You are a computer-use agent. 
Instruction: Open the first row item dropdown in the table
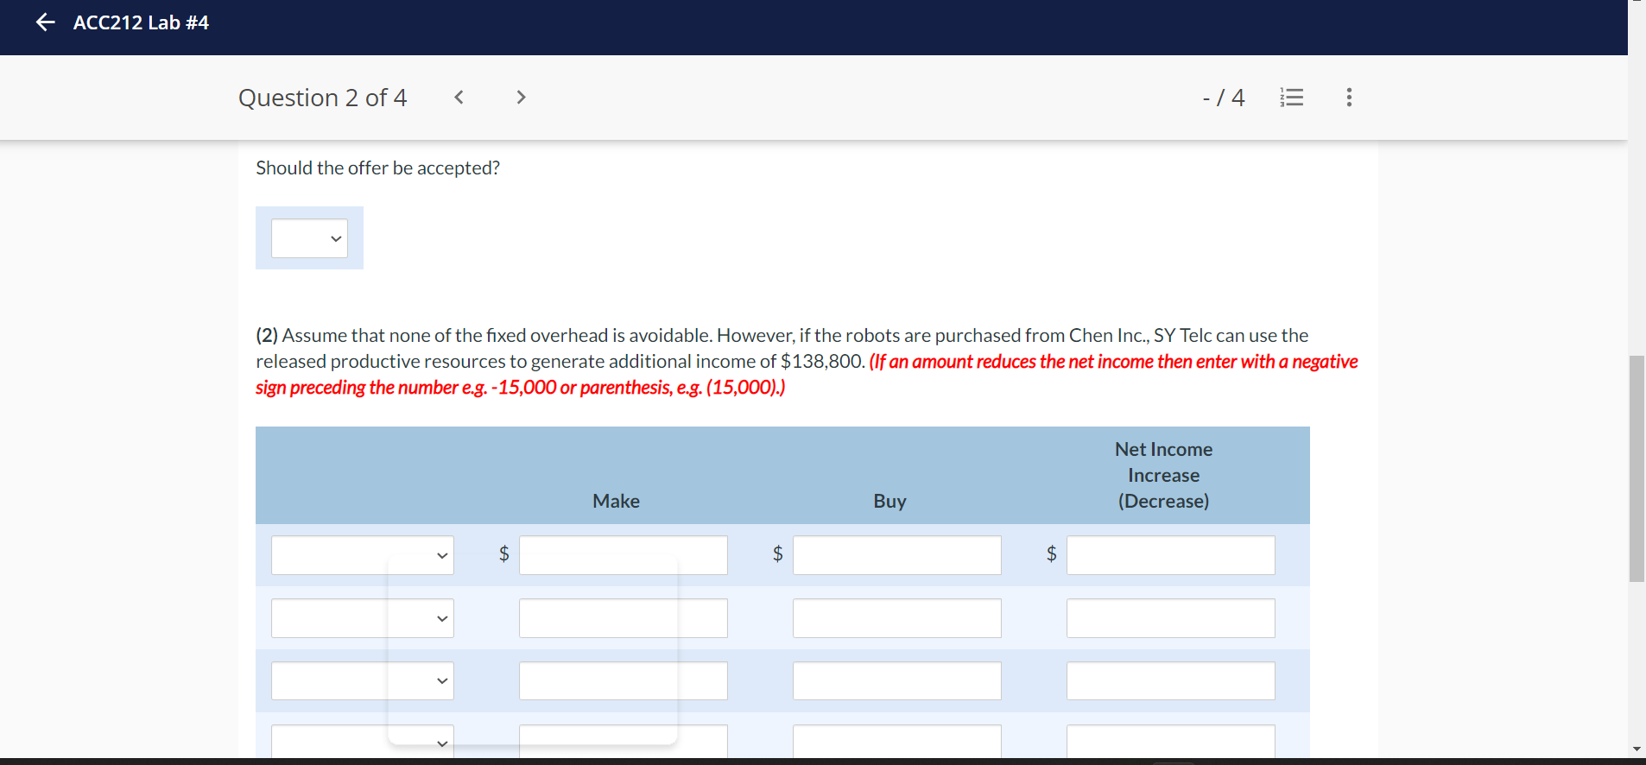tap(363, 555)
